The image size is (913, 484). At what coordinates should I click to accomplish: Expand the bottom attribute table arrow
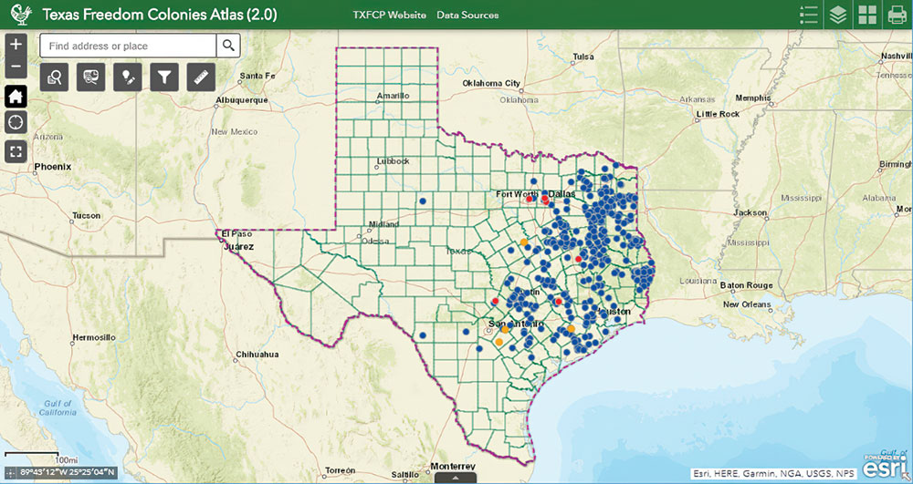456,478
